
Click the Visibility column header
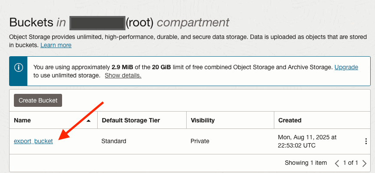[202, 120]
